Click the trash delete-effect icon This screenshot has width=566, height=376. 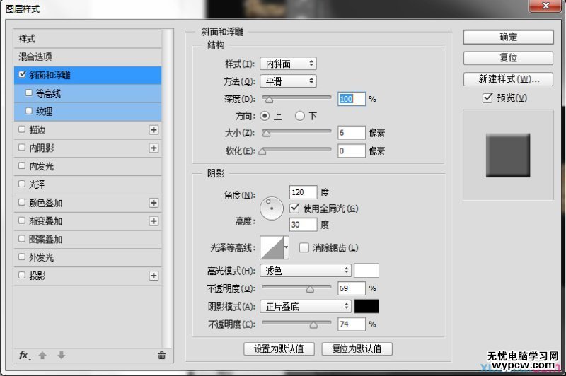(162, 356)
